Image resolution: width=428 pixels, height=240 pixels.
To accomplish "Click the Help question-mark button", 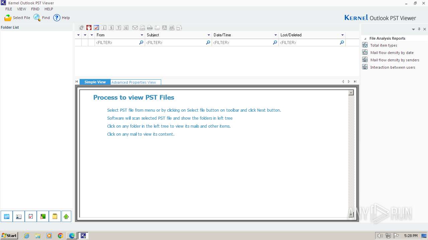I will click(x=62, y=18).
